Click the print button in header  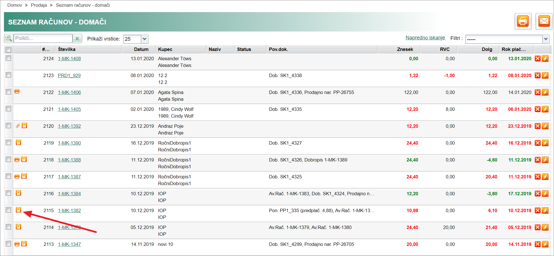pyautogui.click(x=523, y=21)
